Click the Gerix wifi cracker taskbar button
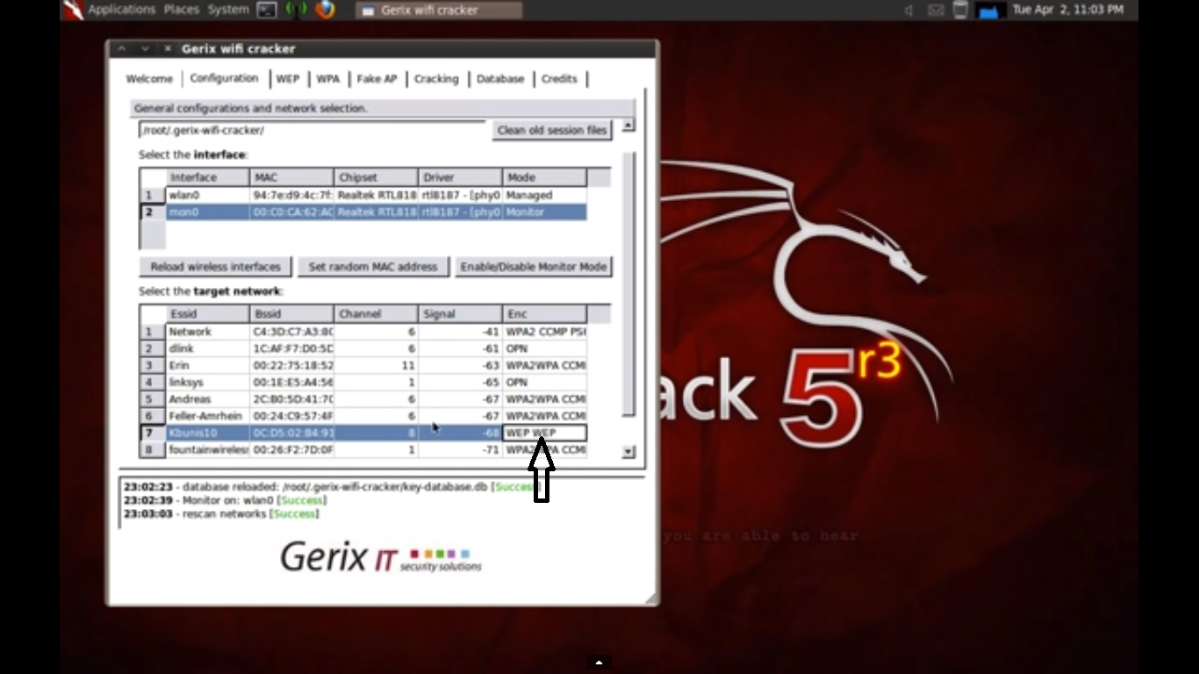1199x674 pixels. tap(439, 11)
